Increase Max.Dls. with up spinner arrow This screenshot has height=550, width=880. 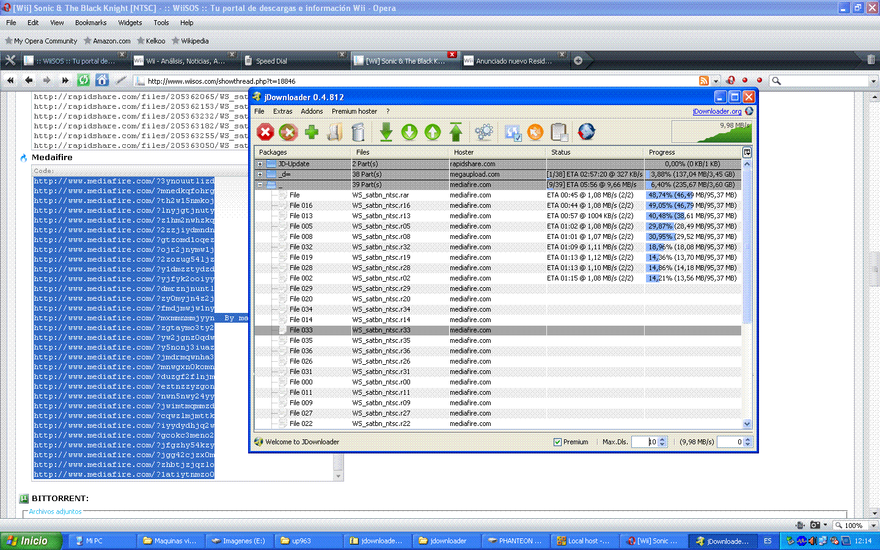(x=662, y=439)
